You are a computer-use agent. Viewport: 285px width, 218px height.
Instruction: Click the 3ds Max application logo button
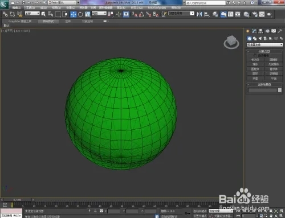click(x=4, y=5)
